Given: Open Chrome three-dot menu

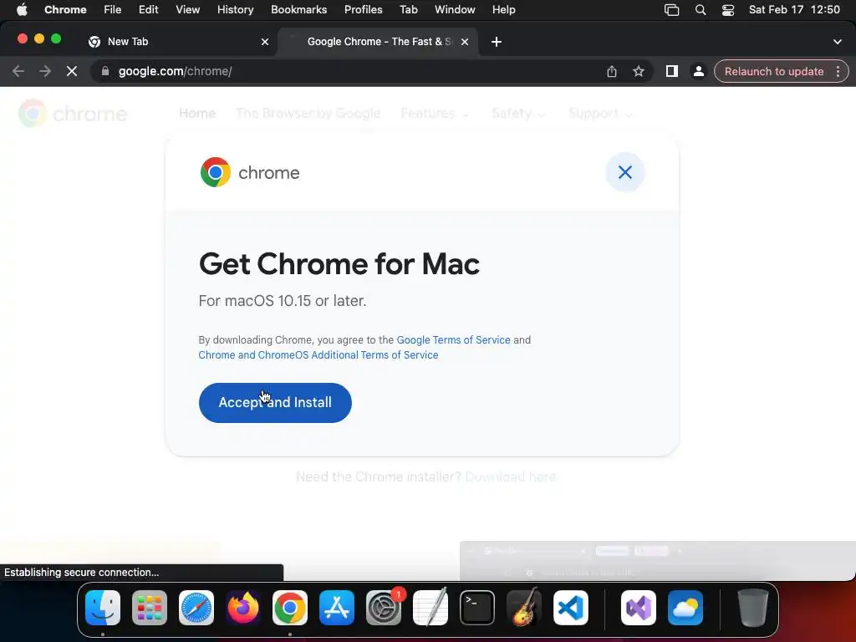Looking at the screenshot, I should tap(838, 72).
